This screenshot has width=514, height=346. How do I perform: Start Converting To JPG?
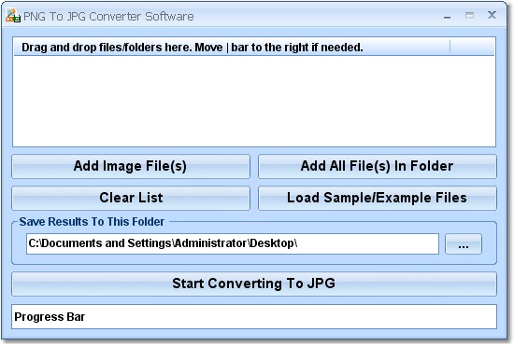(254, 284)
